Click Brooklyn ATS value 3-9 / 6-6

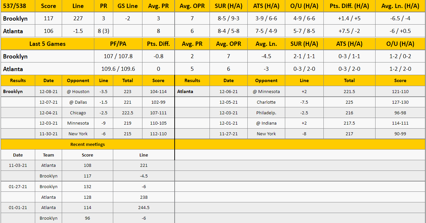click(x=266, y=19)
